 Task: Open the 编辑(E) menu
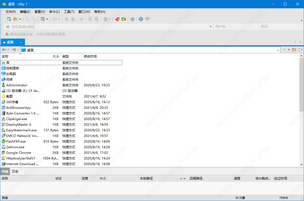click(x=25, y=12)
